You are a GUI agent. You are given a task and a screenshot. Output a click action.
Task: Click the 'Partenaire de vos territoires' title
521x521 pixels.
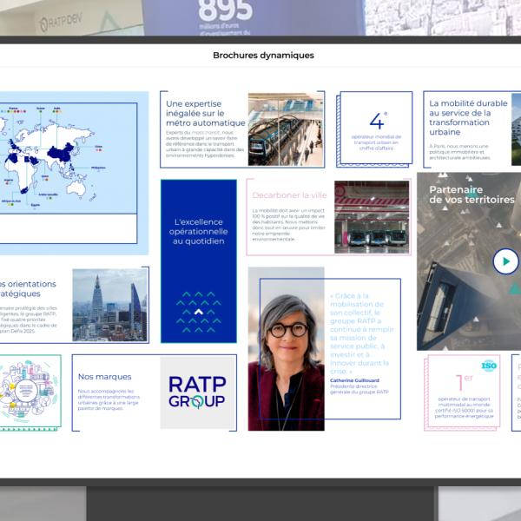tap(472, 195)
